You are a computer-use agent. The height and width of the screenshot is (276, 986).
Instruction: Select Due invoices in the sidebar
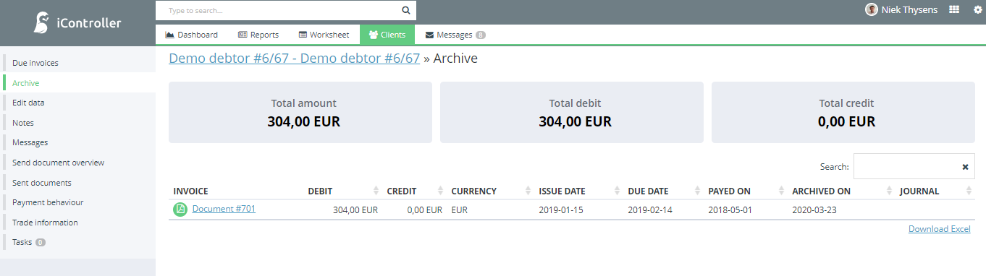[x=35, y=63]
